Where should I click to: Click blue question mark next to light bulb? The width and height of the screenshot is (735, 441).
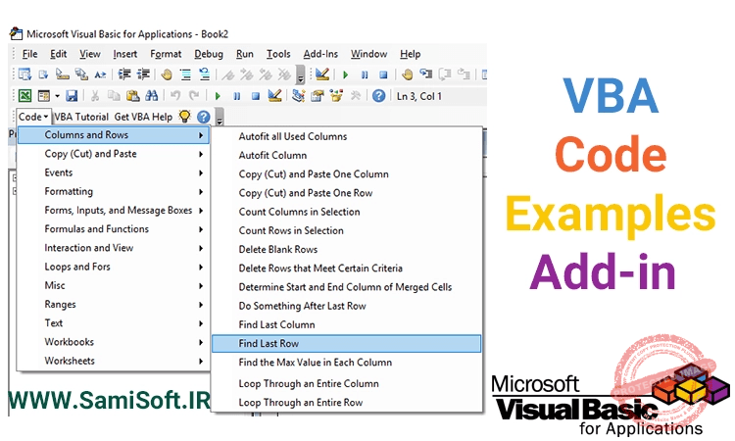[x=203, y=117]
